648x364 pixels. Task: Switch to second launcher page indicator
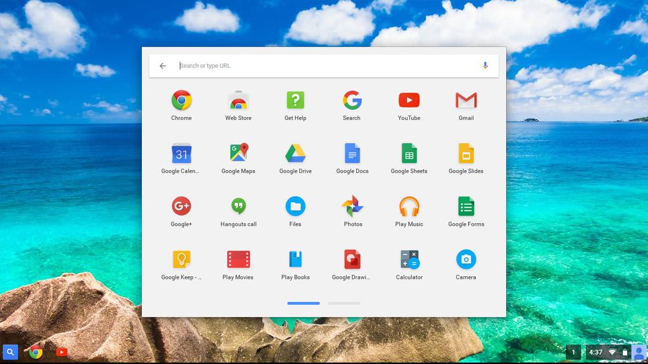344,303
